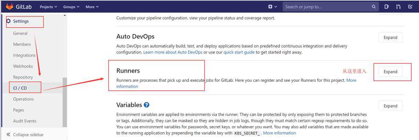
Task: Focus the Search or jump to field
Action: coord(327,7)
